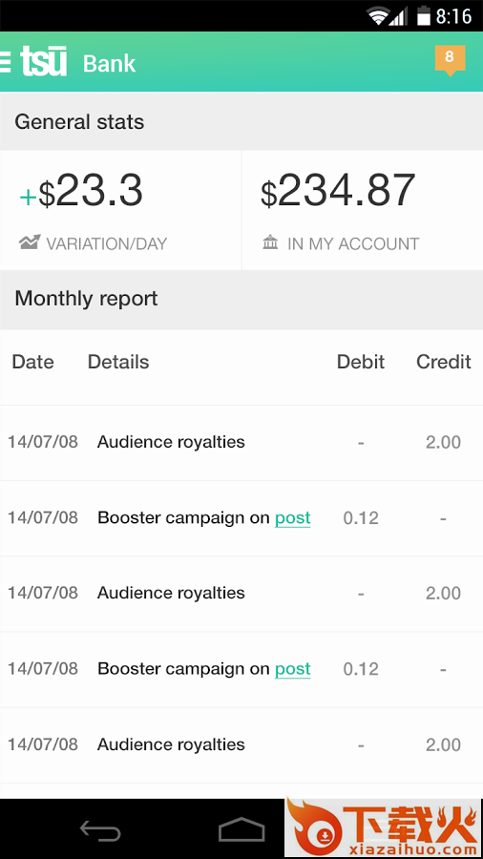The image size is (483, 859).
Task: Tap the Android back arrow
Action: [x=101, y=830]
